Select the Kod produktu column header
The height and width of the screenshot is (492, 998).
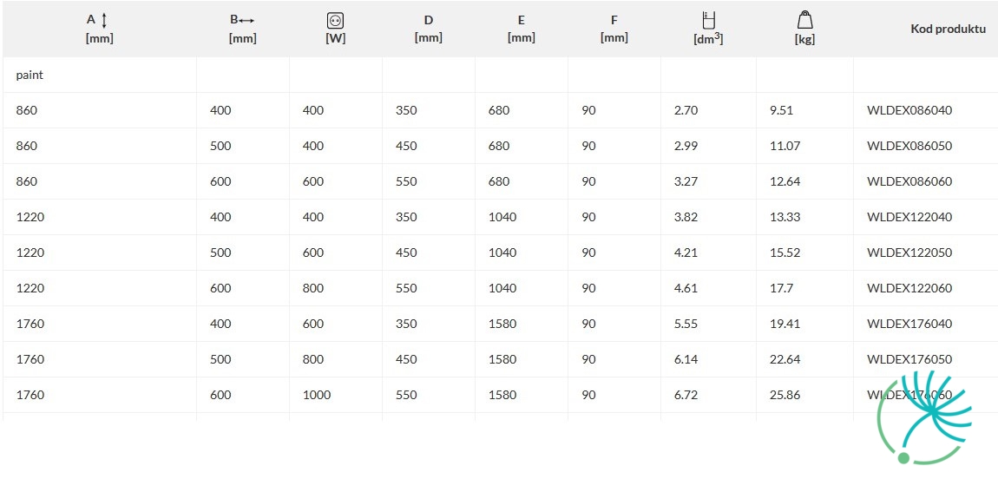[x=948, y=29]
